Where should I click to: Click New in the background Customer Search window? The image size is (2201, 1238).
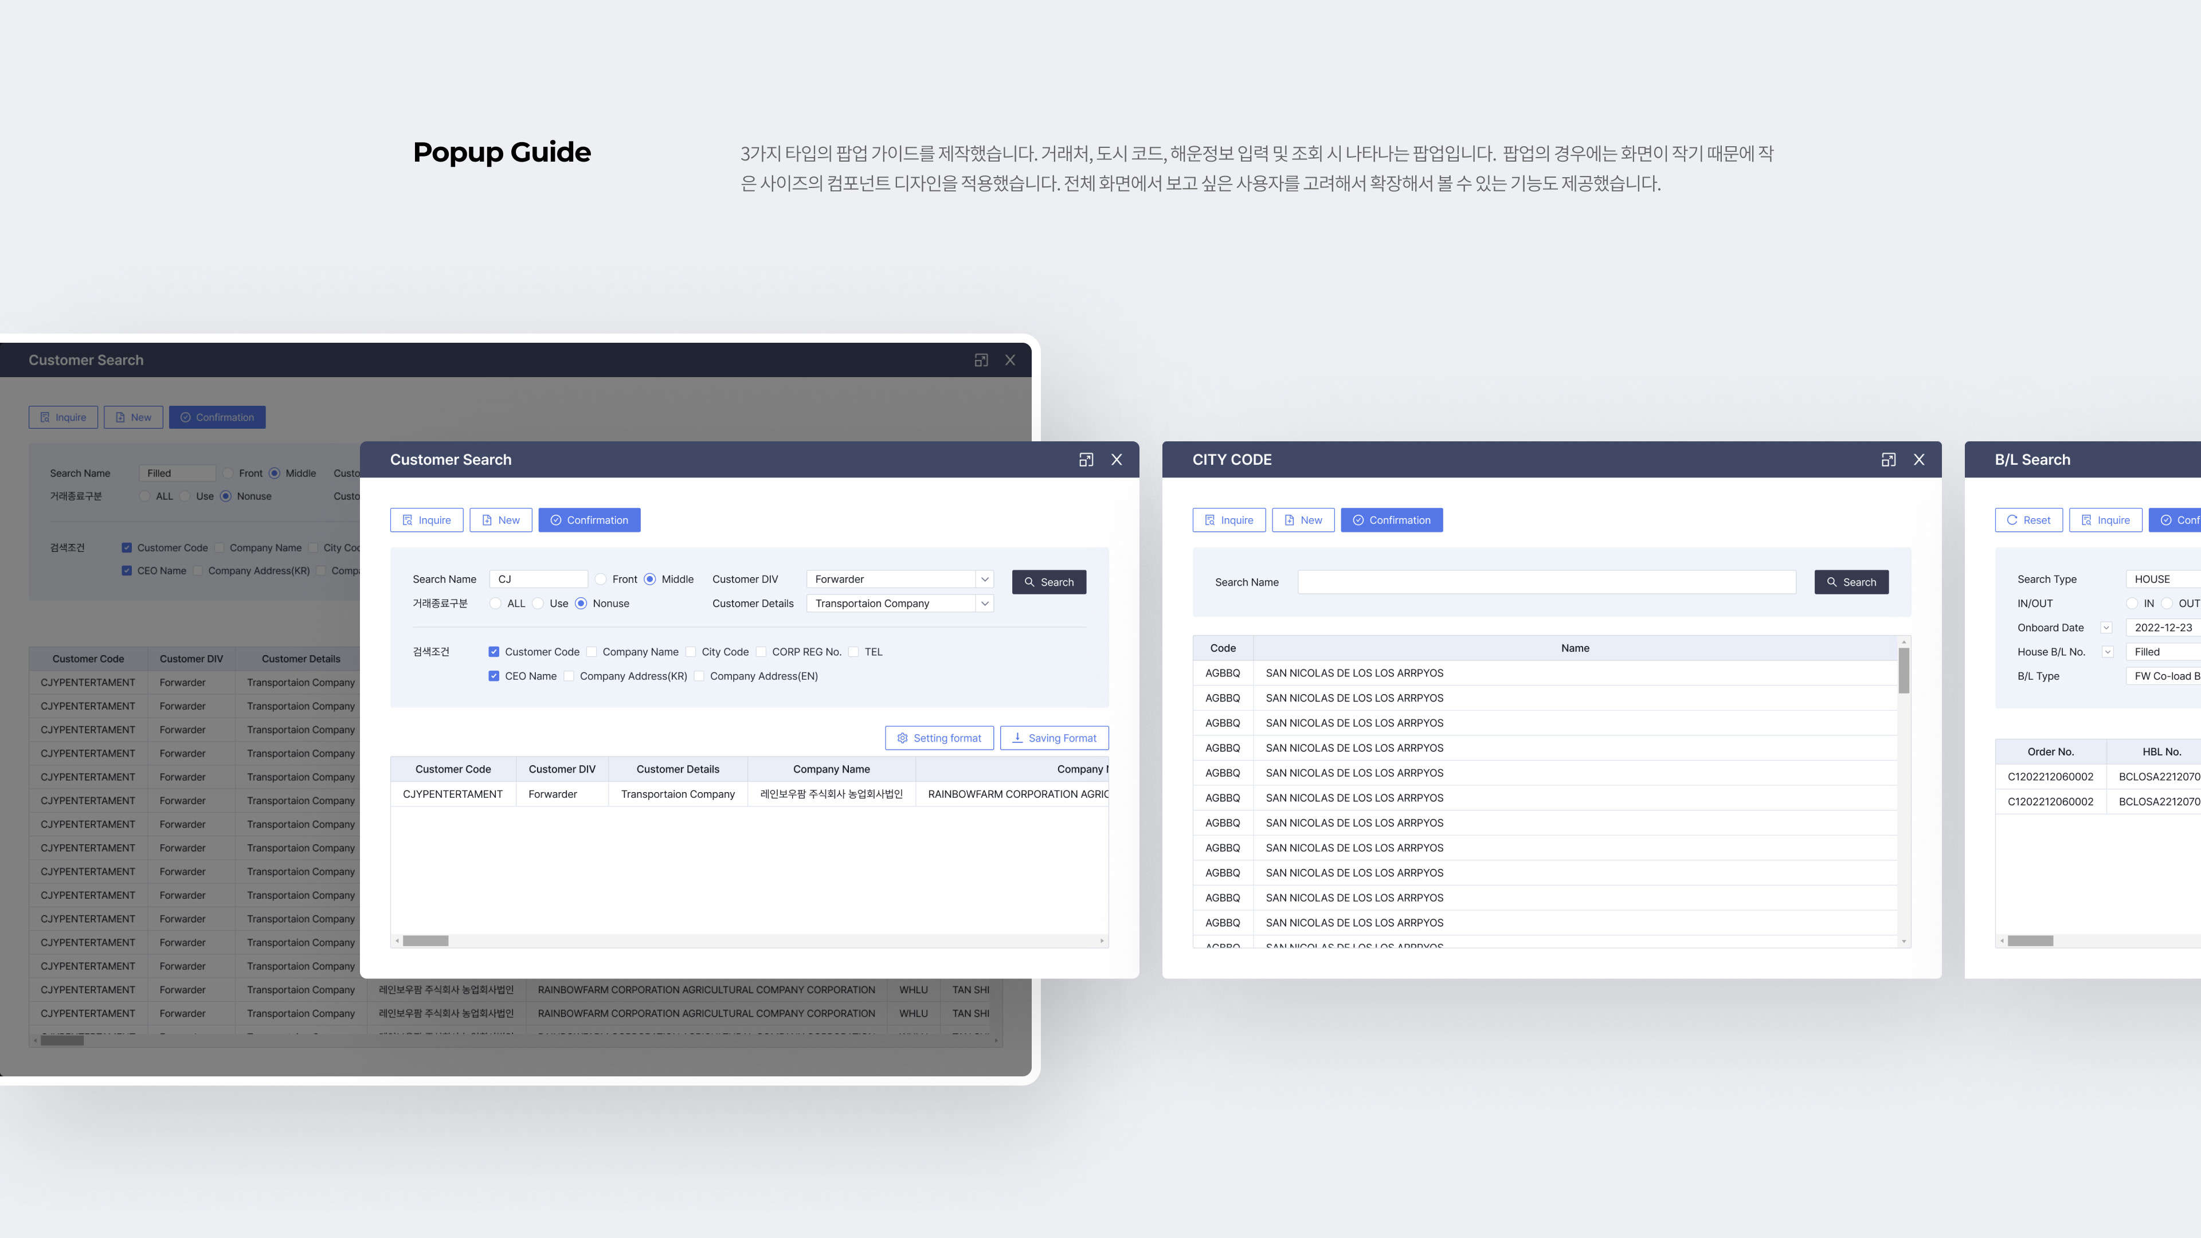[134, 417]
